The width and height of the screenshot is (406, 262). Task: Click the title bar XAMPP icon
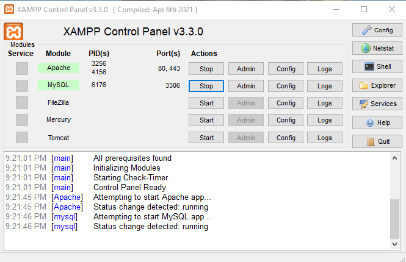9,10
